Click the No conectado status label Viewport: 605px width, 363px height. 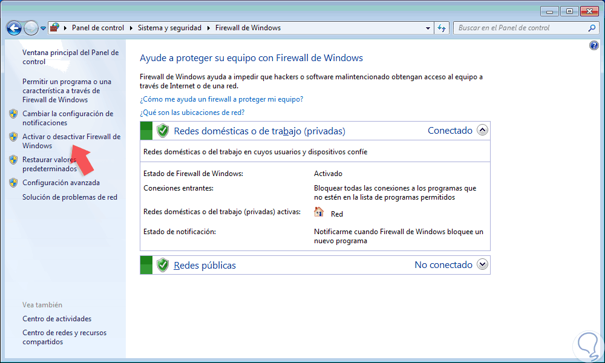pos(443,264)
